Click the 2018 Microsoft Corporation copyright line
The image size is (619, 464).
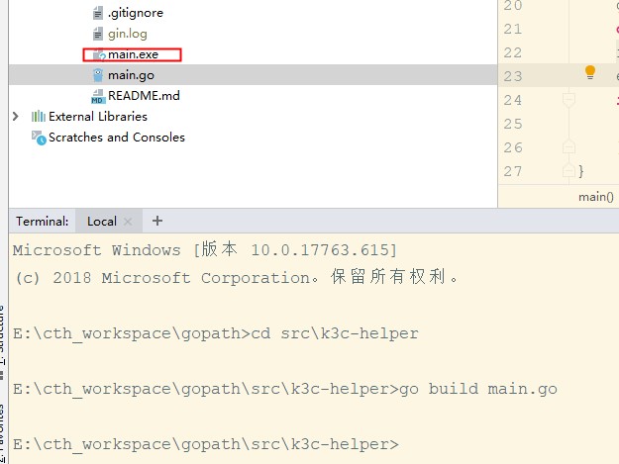(x=236, y=277)
